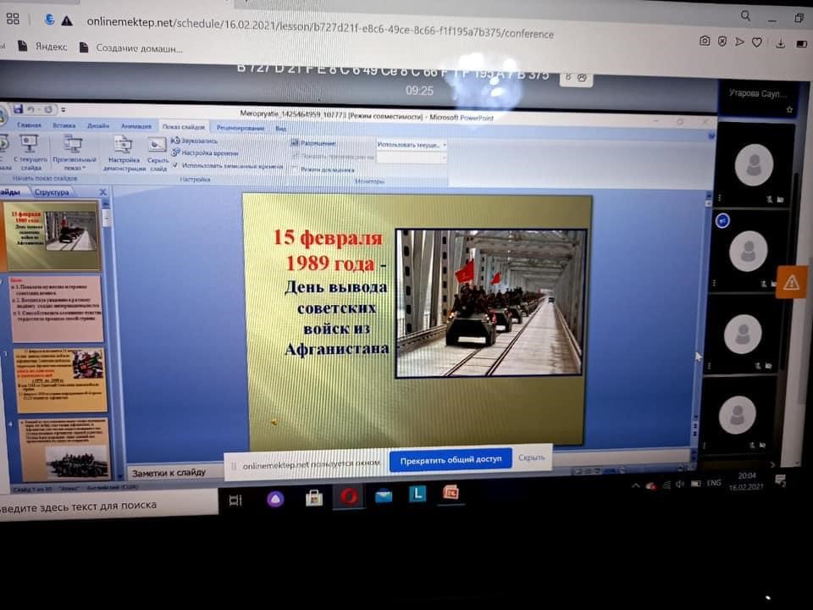Click the ENG language indicator in the tray
The image size is (813, 610).
(x=714, y=483)
